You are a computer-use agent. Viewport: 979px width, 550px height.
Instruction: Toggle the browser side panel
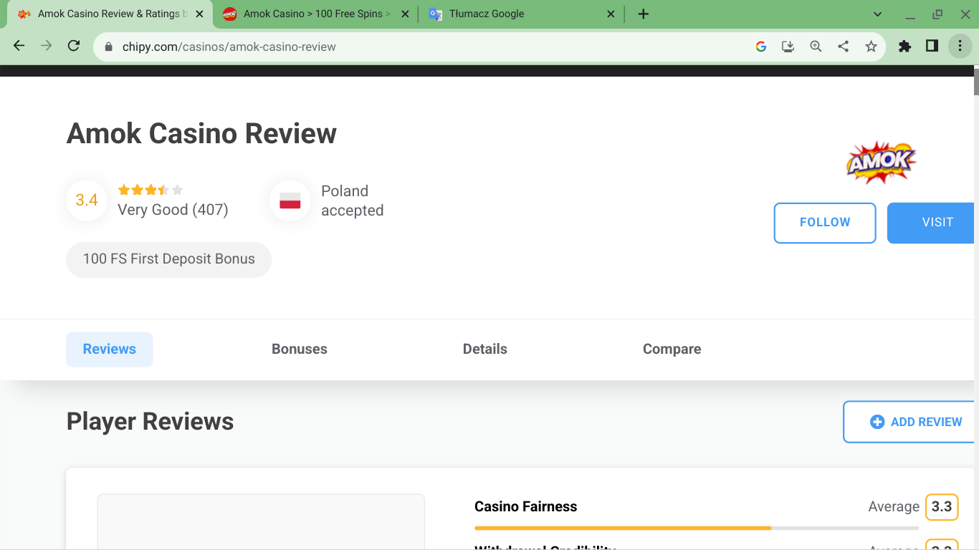pyautogui.click(x=932, y=47)
